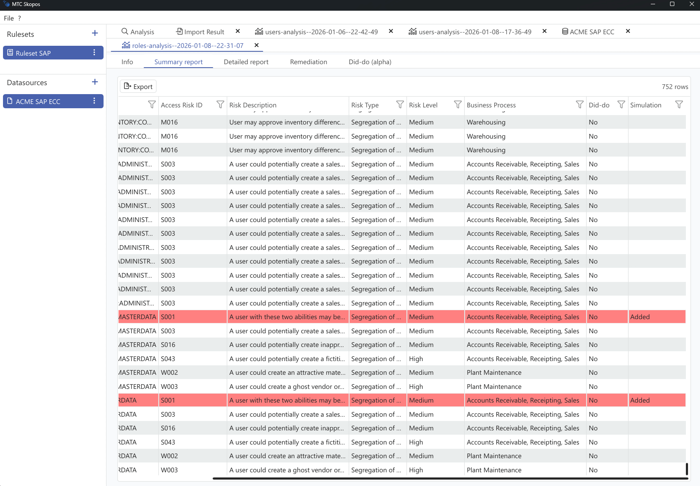Open Ruleset SAP three-dot options menu
This screenshot has width=700, height=486.
(x=94, y=53)
